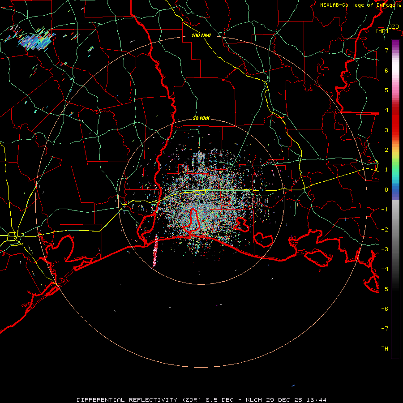The width and height of the screenshot is (403, 403).
Task: Click the -7 value on the scale
Action: click(x=385, y=329)
